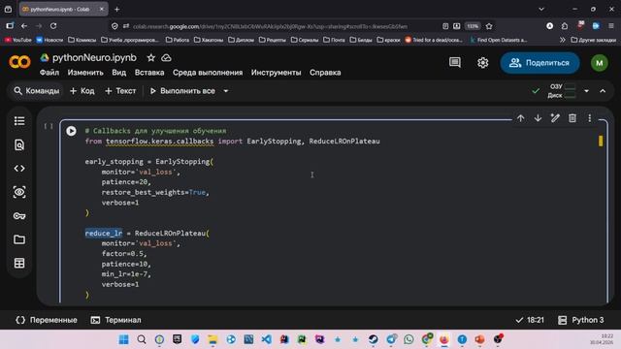The height and width of the screenshot is (349, 621).
Task: Expand the runtime connection dropdown
Action: coord(586,91)
